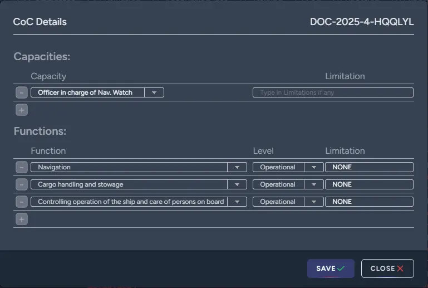Expand the Navigation function dropdown
The height and width of the screenshot is (288, 428).
(237, 167)
